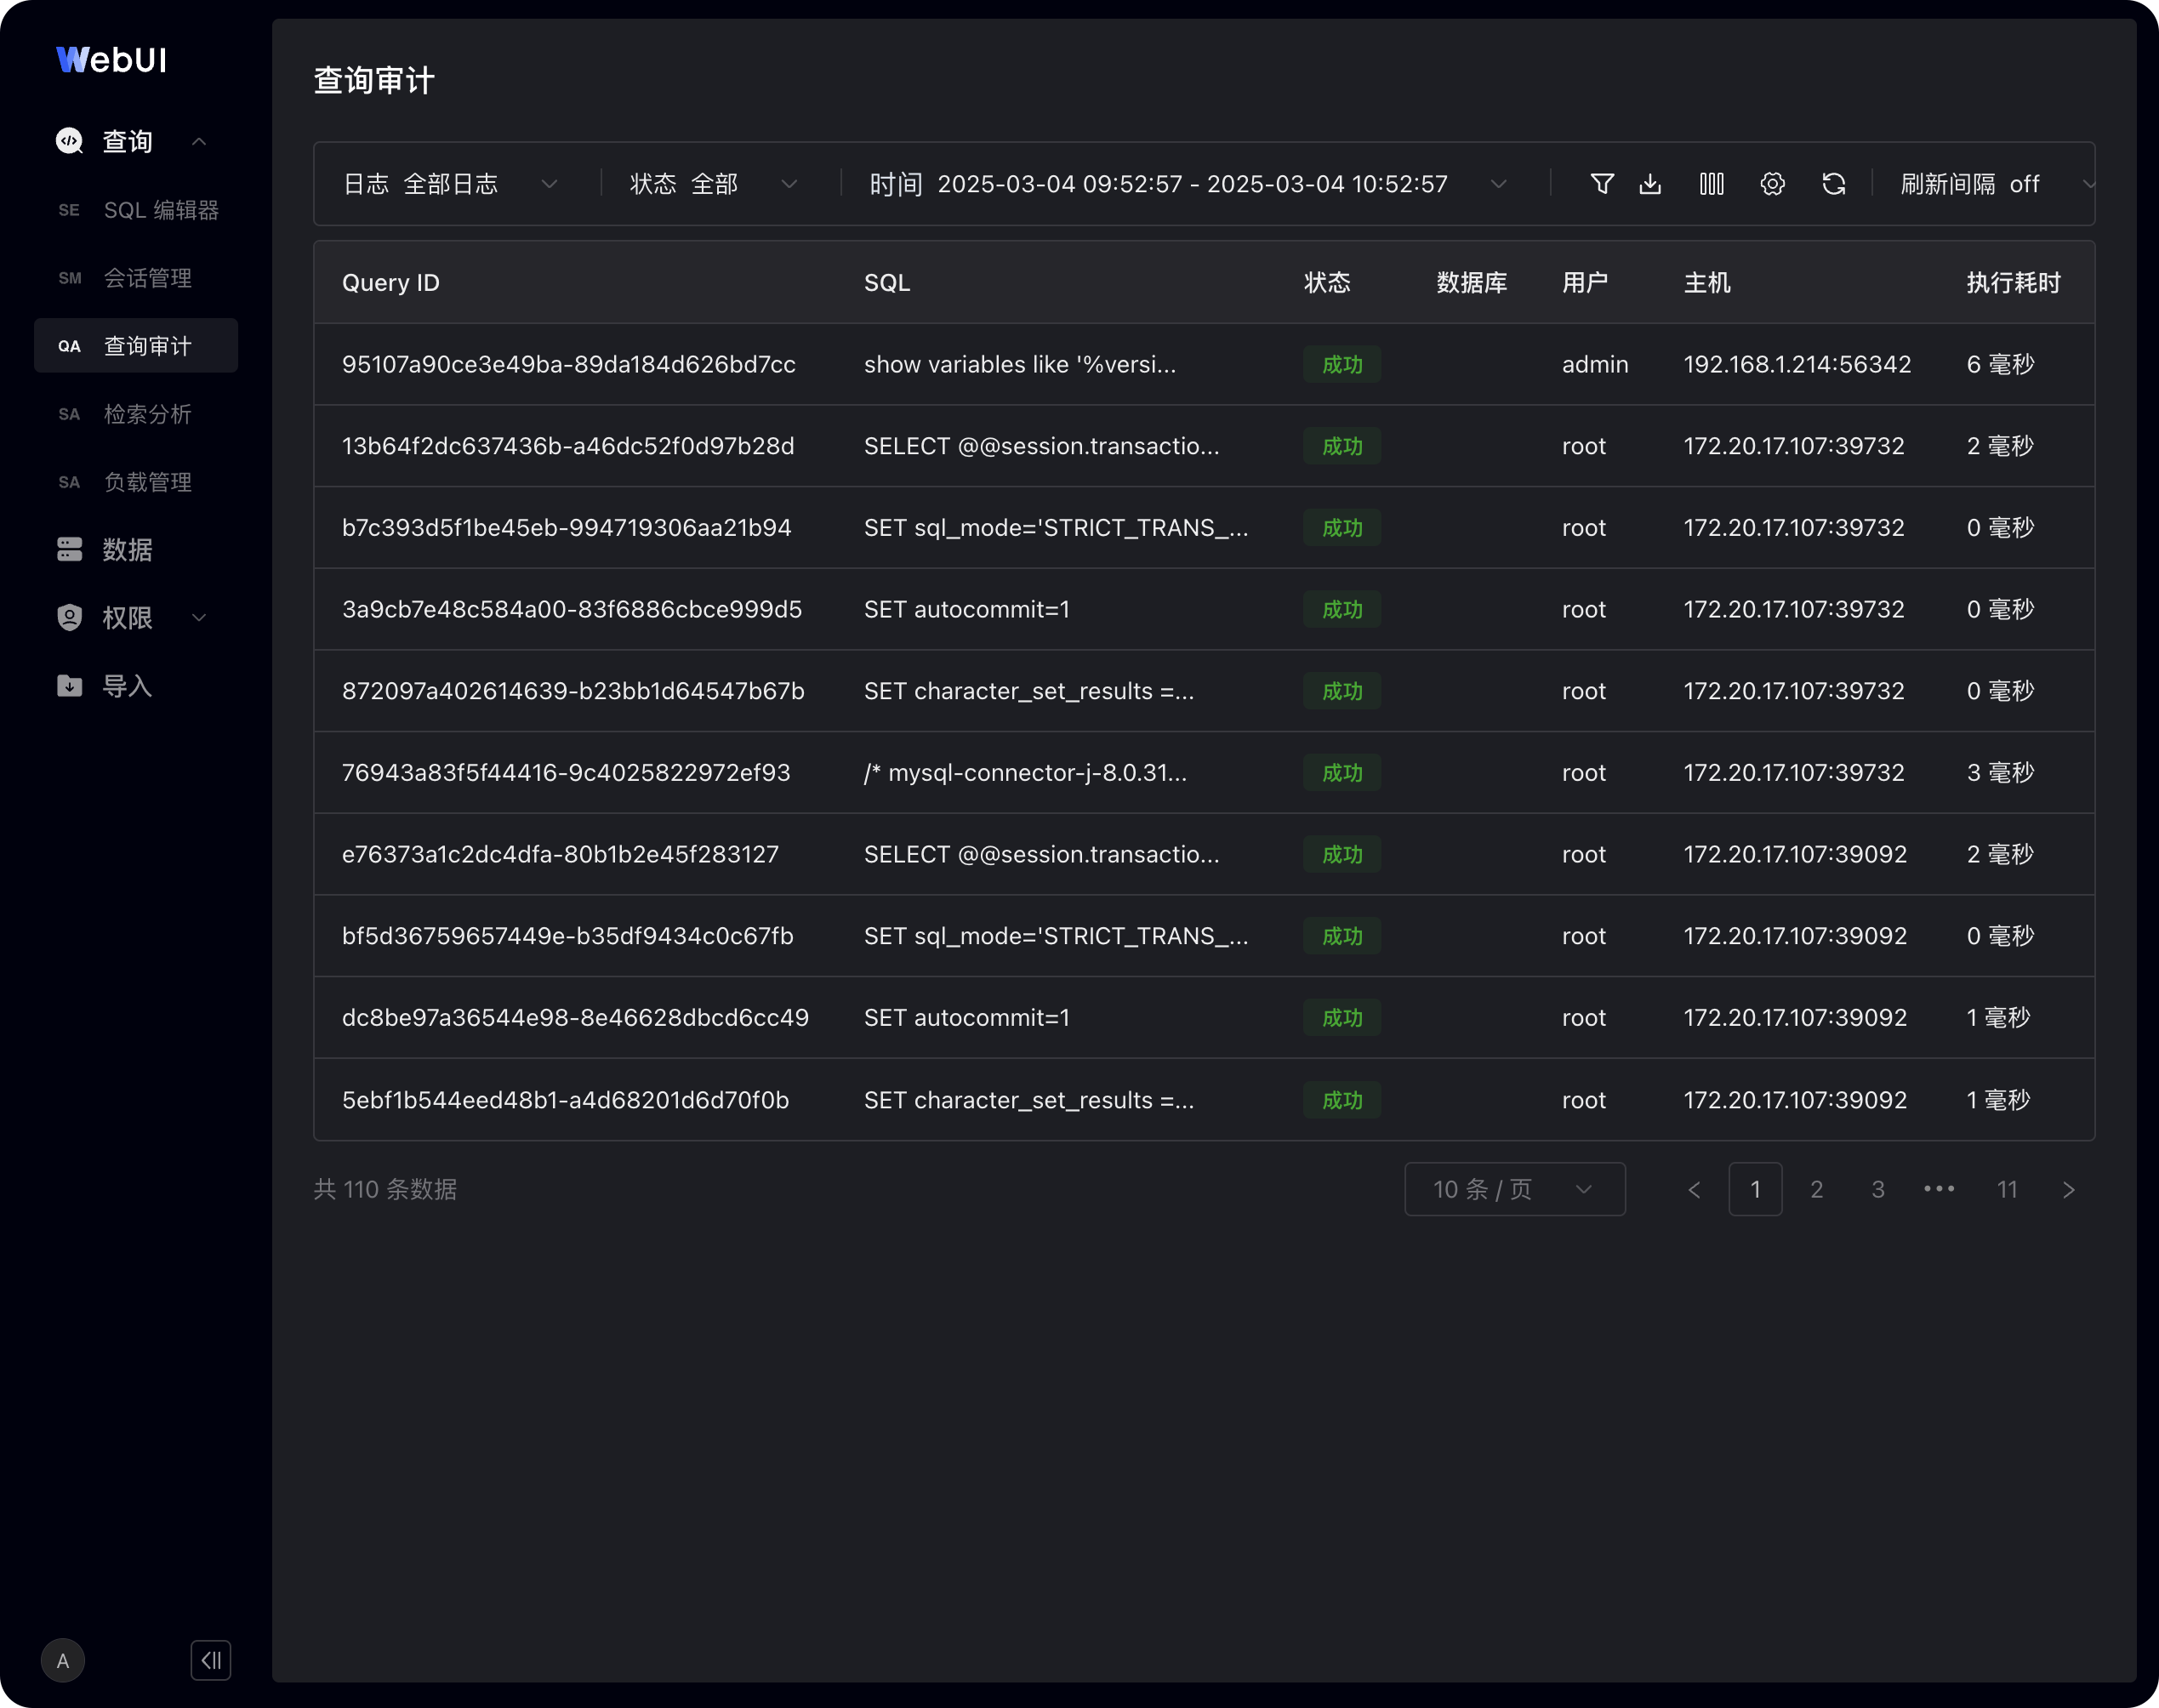2159x1708 pixels.
Task: Go to the previous page arrow
Action: point(1694,1189)
